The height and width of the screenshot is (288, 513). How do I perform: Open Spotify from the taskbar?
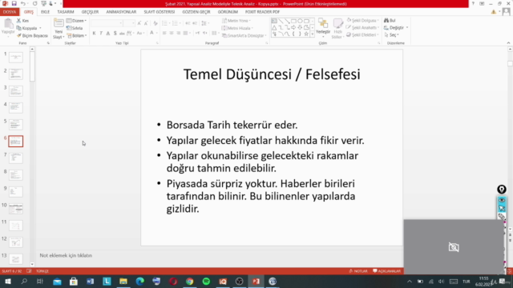click(206, 281)
